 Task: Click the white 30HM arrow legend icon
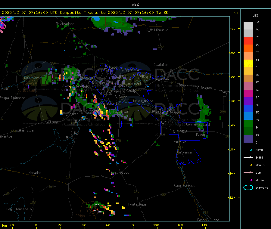[x=248, y=157]
